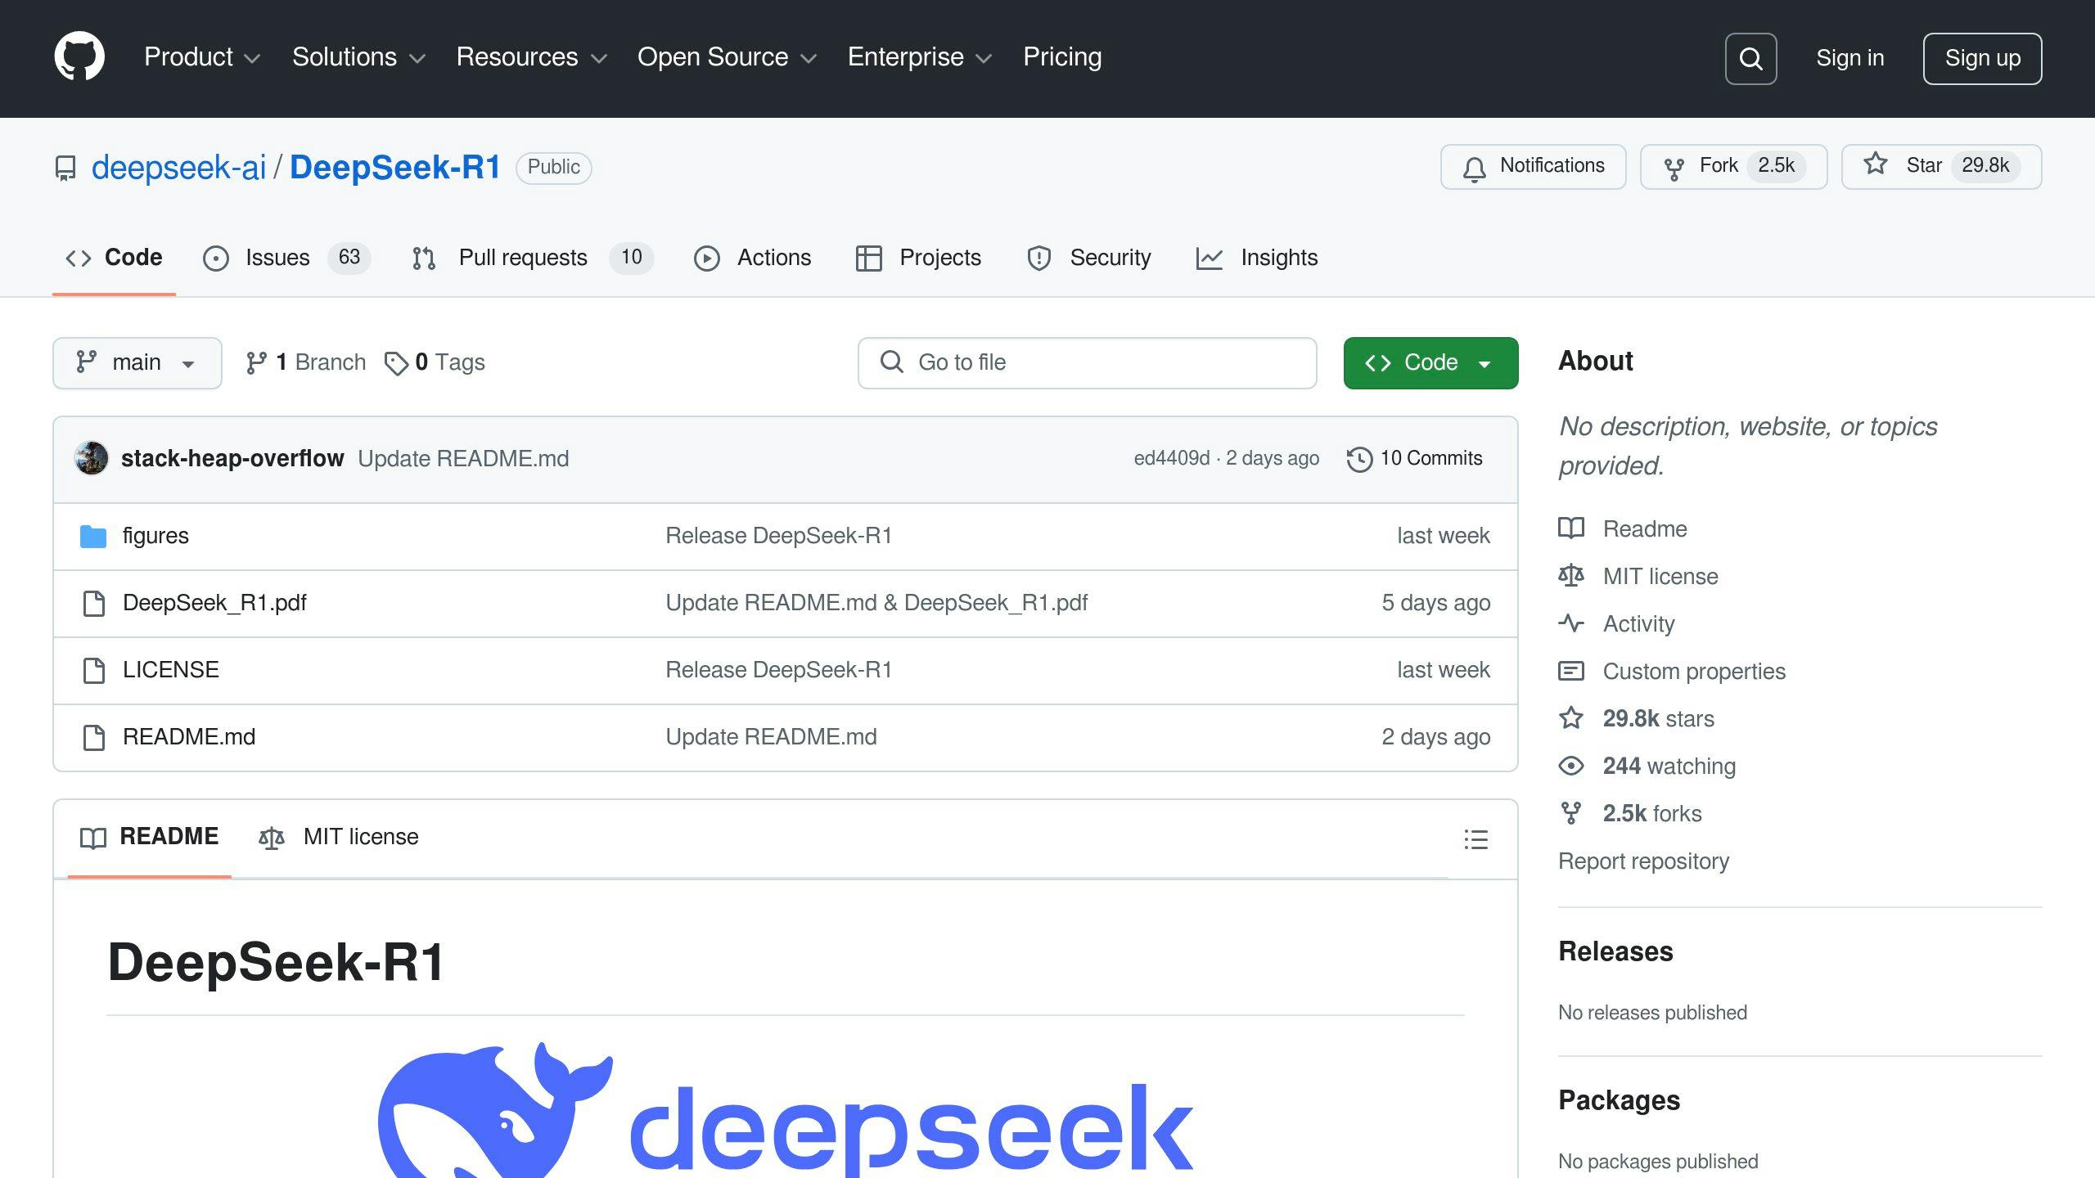Click the Custom properties icon
This screenshot has width=2095, height=1178.
point(1571,671)
